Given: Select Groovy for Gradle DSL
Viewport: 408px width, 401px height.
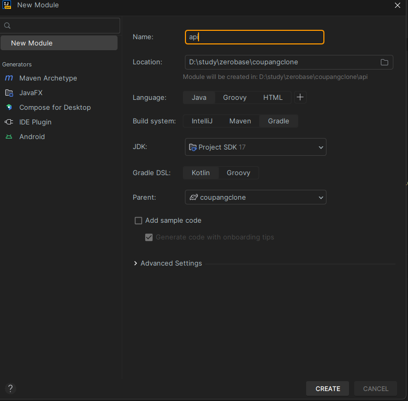Looking at the screenshot, I should [x=238, y=173].
